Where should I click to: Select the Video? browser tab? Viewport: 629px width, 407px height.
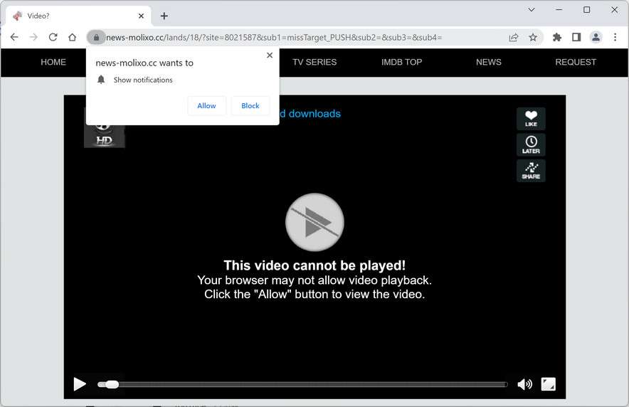[78, 16]
